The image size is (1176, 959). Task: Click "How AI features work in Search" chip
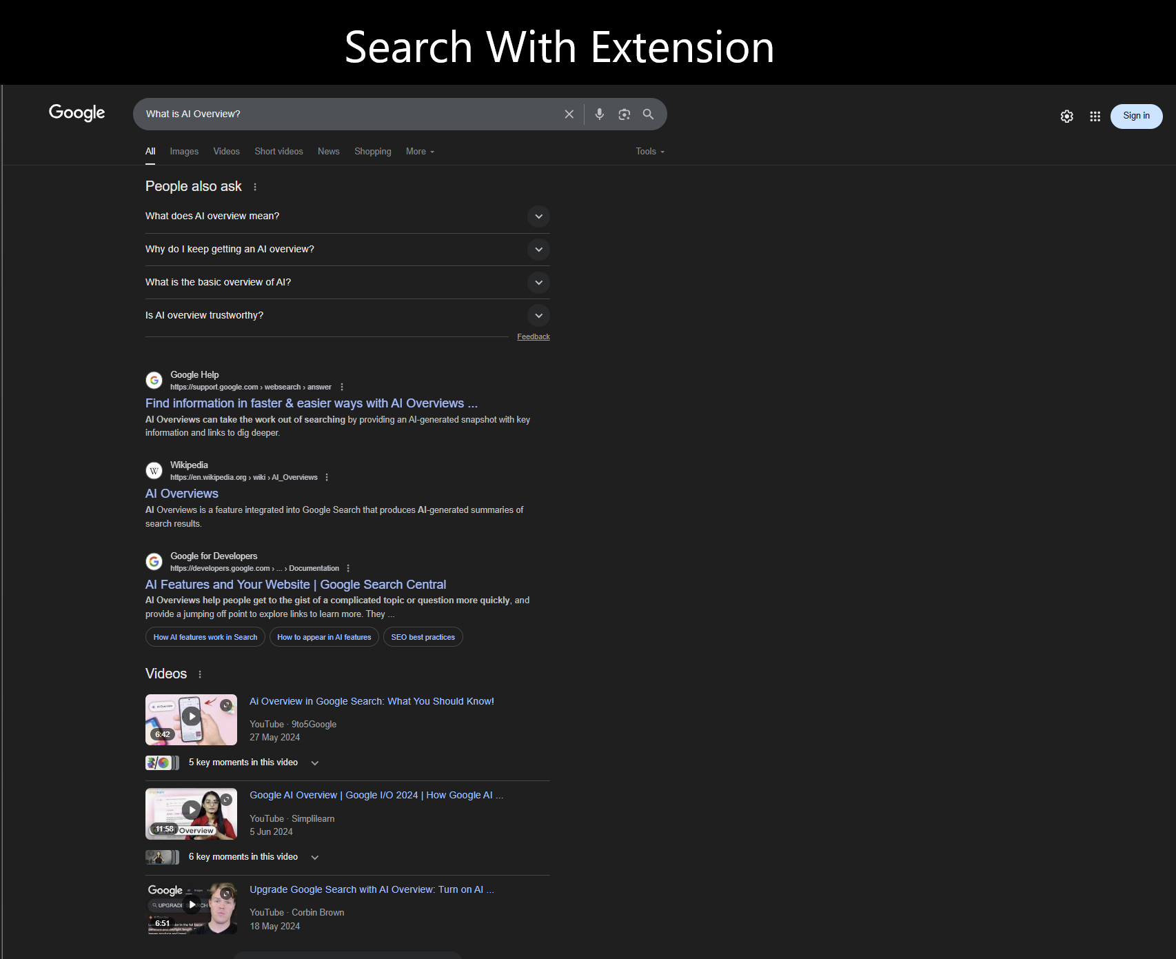[205, 637]
